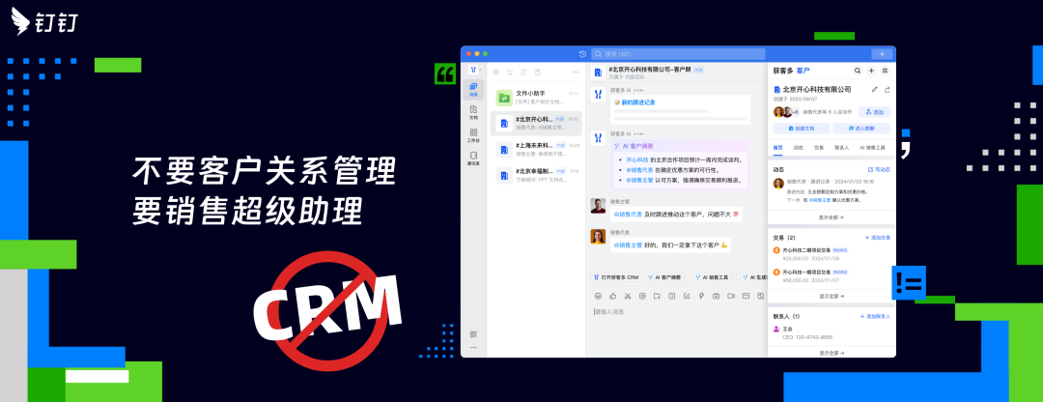1043x402 pixels.
Task: Select the AI 销售工具 tab in customer panel
Action: [873, 148]
